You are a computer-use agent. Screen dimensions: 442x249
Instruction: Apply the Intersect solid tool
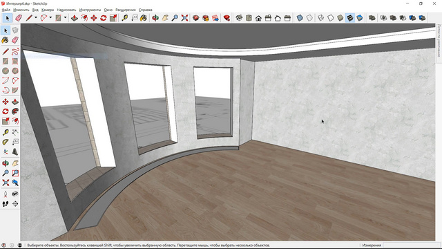383,18
